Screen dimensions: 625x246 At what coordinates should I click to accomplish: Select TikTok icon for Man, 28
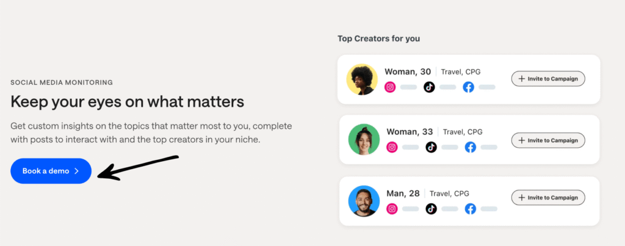click(x=432, y=209)
